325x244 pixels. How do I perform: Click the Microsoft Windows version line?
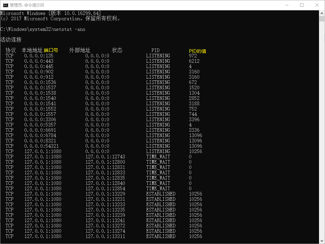click(50, 13)
